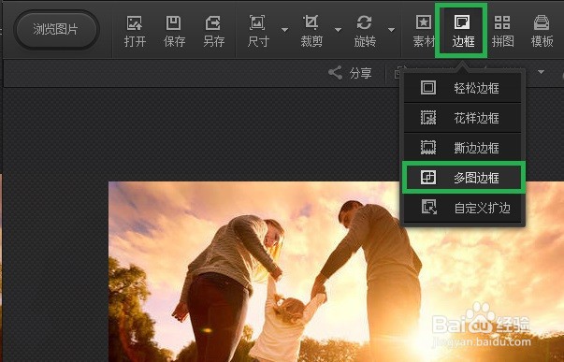Expand dropdown arrow right of border menu
This screenshot has height=362, width=564.
pos(541,72)
